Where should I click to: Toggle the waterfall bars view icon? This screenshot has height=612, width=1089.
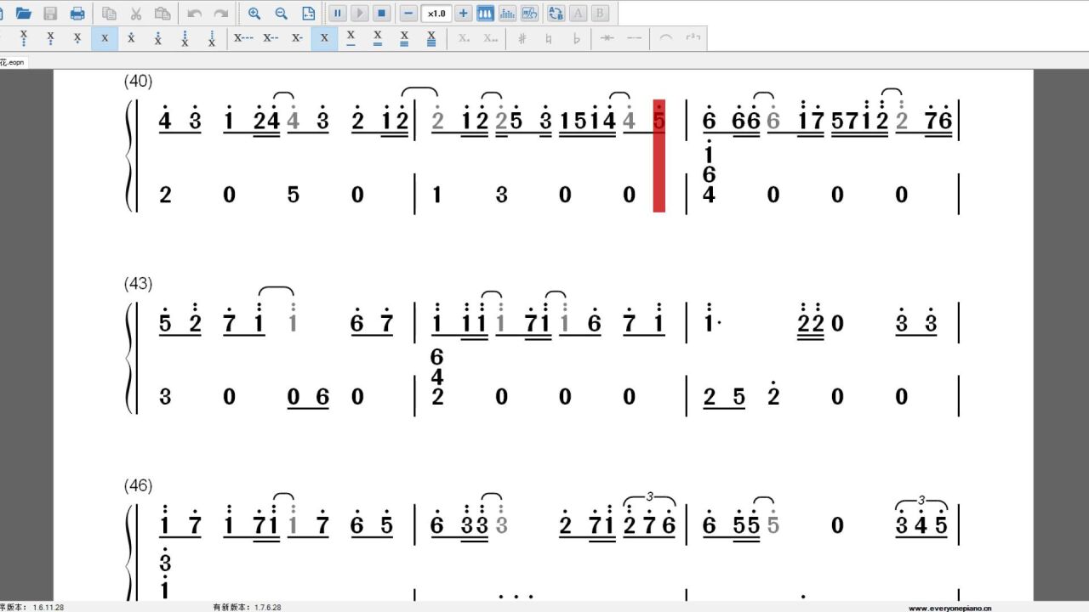508,13
